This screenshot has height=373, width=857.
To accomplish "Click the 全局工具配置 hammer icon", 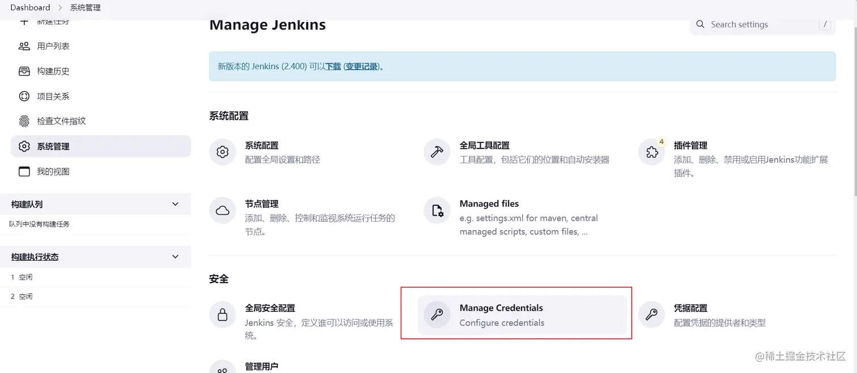I will (x=437, y=152).
